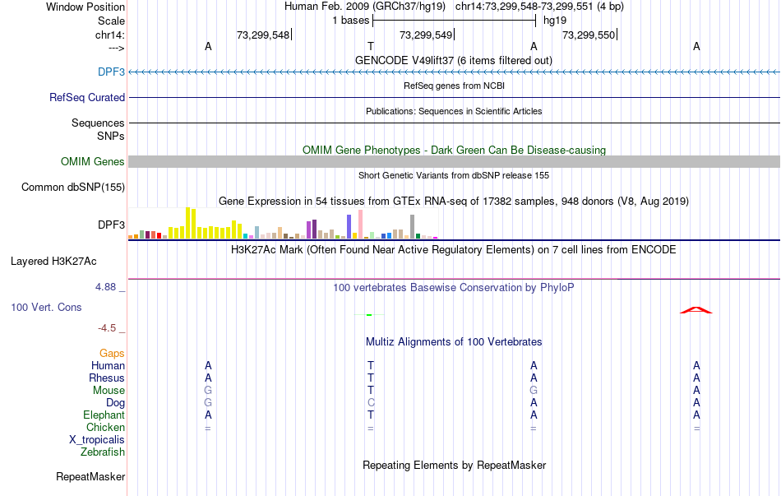Click the X_tropicalis species label
781x496 pixels.
tap(97, 440)
